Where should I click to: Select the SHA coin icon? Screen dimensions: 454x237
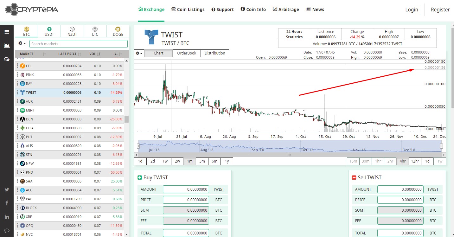coord(22,181)
